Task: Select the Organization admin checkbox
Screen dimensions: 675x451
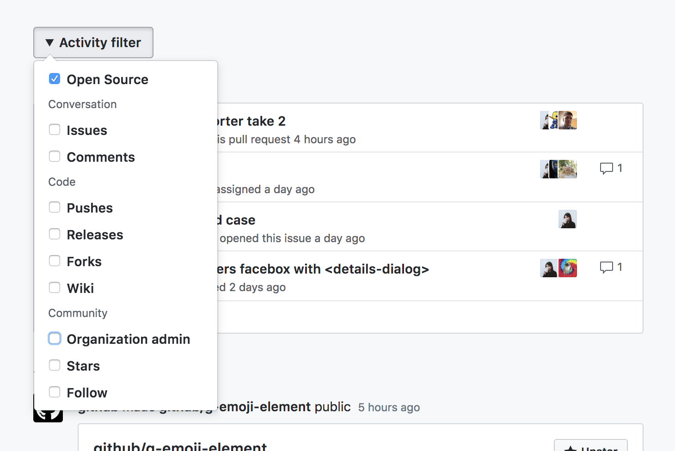Action: pyautogui.click(x=55, y=338)
